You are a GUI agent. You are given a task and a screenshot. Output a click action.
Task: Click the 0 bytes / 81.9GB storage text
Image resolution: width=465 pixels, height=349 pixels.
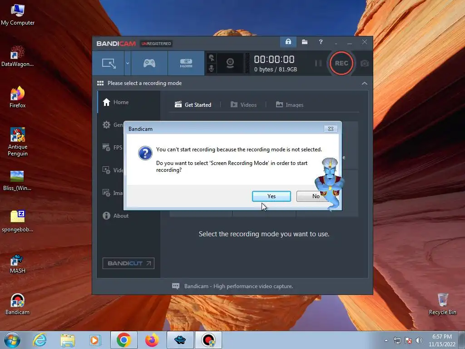click(276, 70)
